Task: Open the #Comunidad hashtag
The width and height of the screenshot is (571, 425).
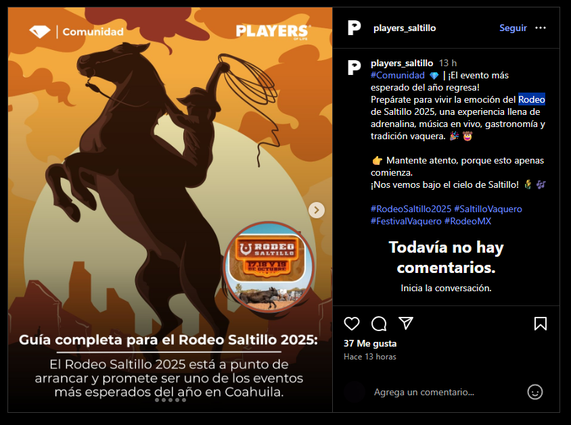Action: tap(398, 75)
